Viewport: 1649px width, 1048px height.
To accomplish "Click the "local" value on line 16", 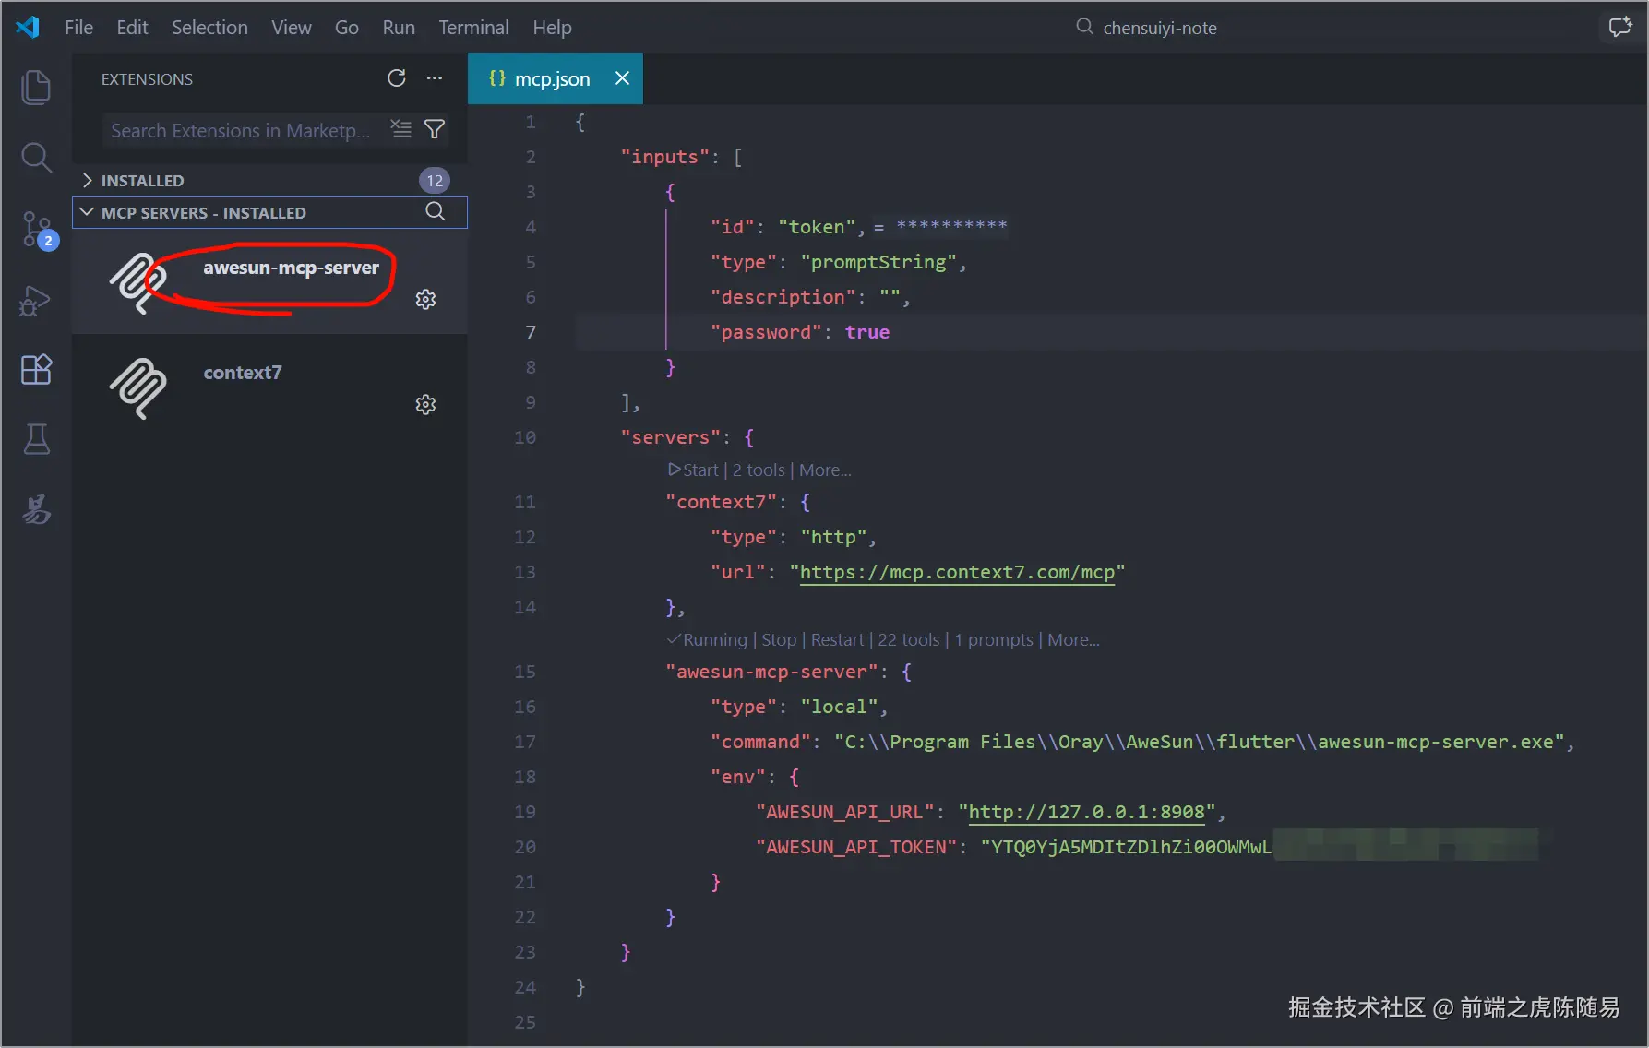I will [839, 707].
